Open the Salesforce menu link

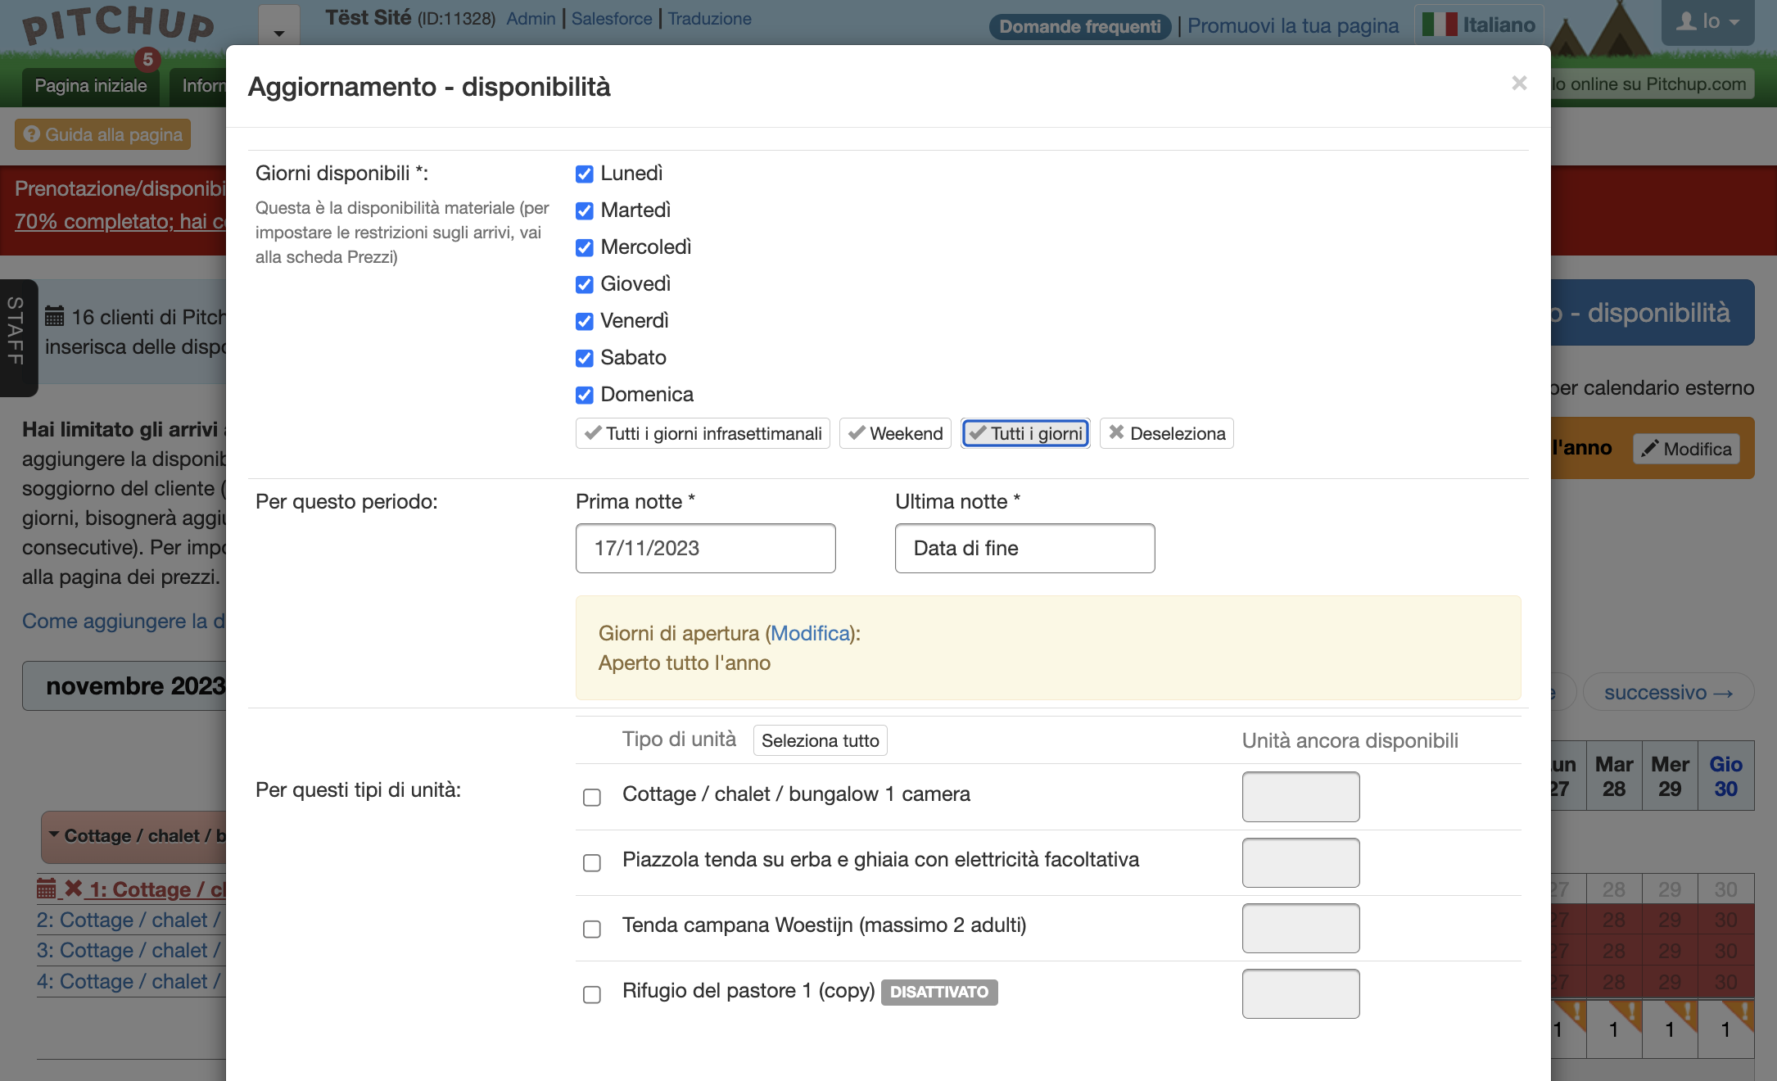(612, 19)
